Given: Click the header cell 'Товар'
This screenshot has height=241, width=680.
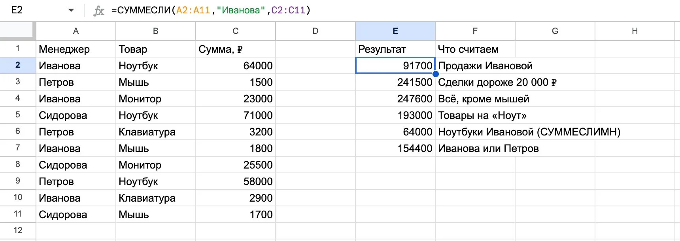Looking at the screenshot, I should [156, 49].
